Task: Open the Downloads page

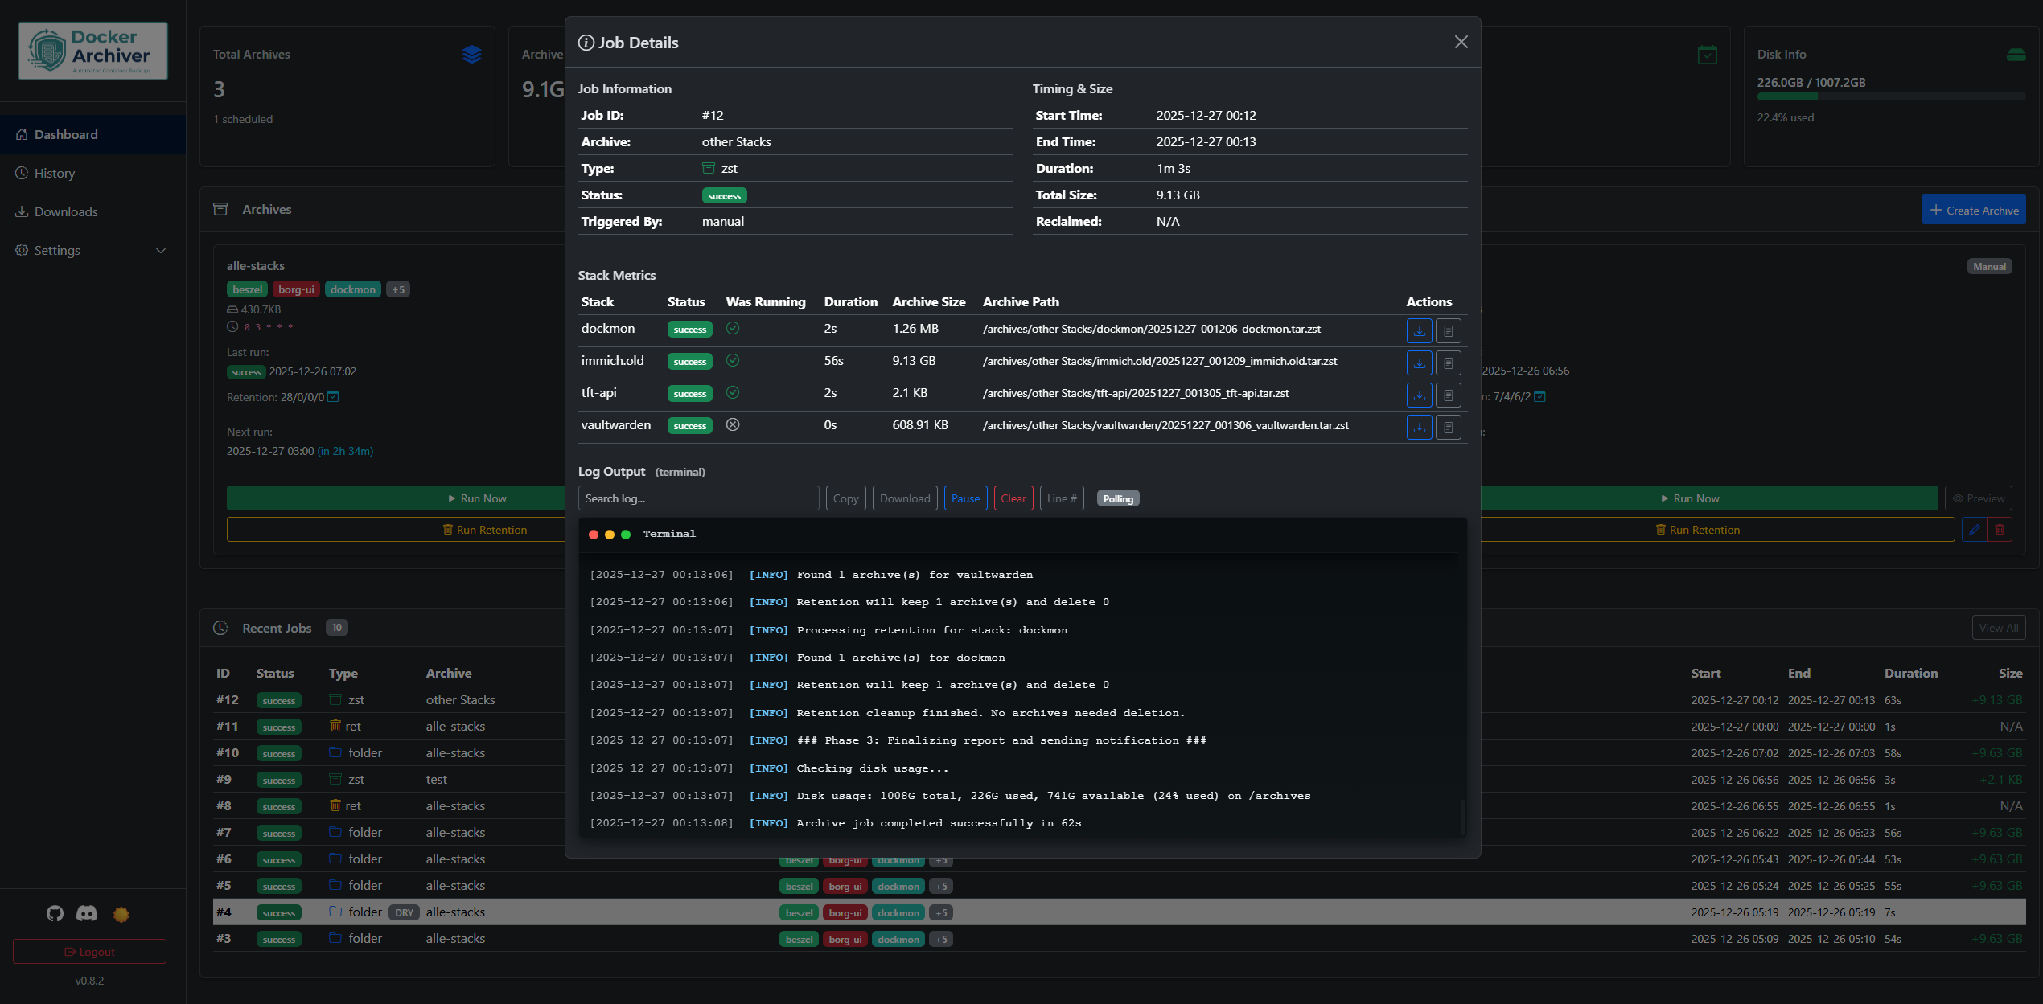Action: [x=66, y=211]
